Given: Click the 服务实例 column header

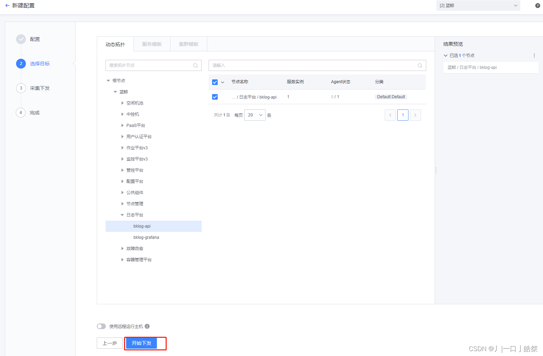Looking at the screenshot, I should point(295,82).
